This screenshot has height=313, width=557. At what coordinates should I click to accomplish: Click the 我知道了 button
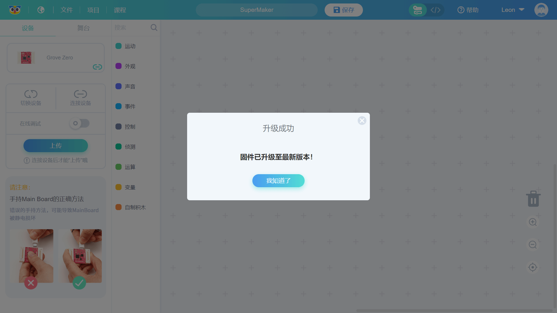click(278, 181)
